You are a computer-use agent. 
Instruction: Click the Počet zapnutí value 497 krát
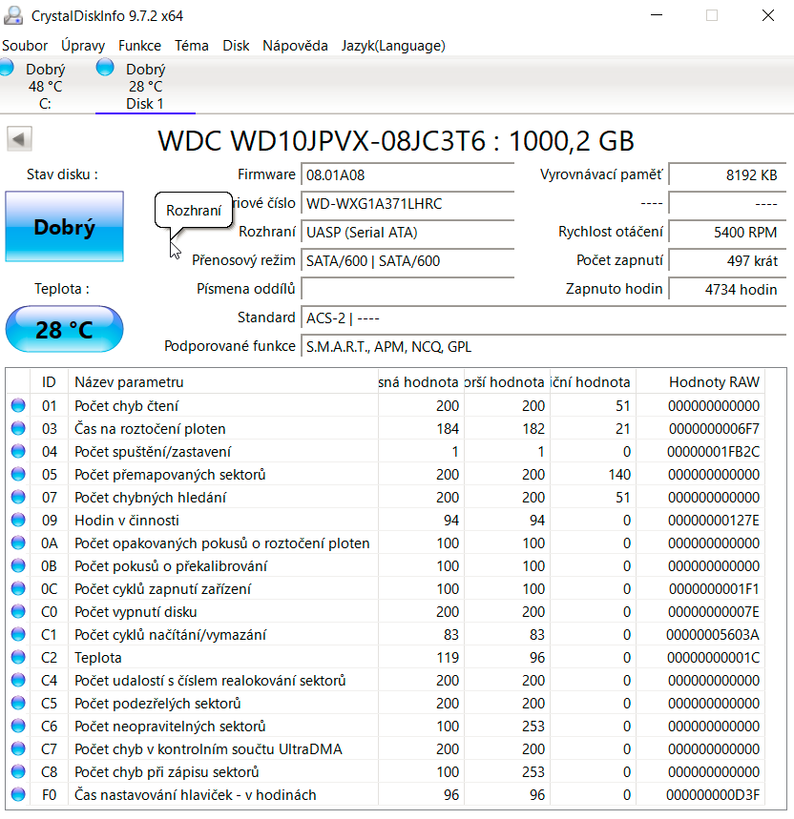coord(727,261)
